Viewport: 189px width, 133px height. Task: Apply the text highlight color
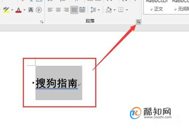click(x=6, y=10)
